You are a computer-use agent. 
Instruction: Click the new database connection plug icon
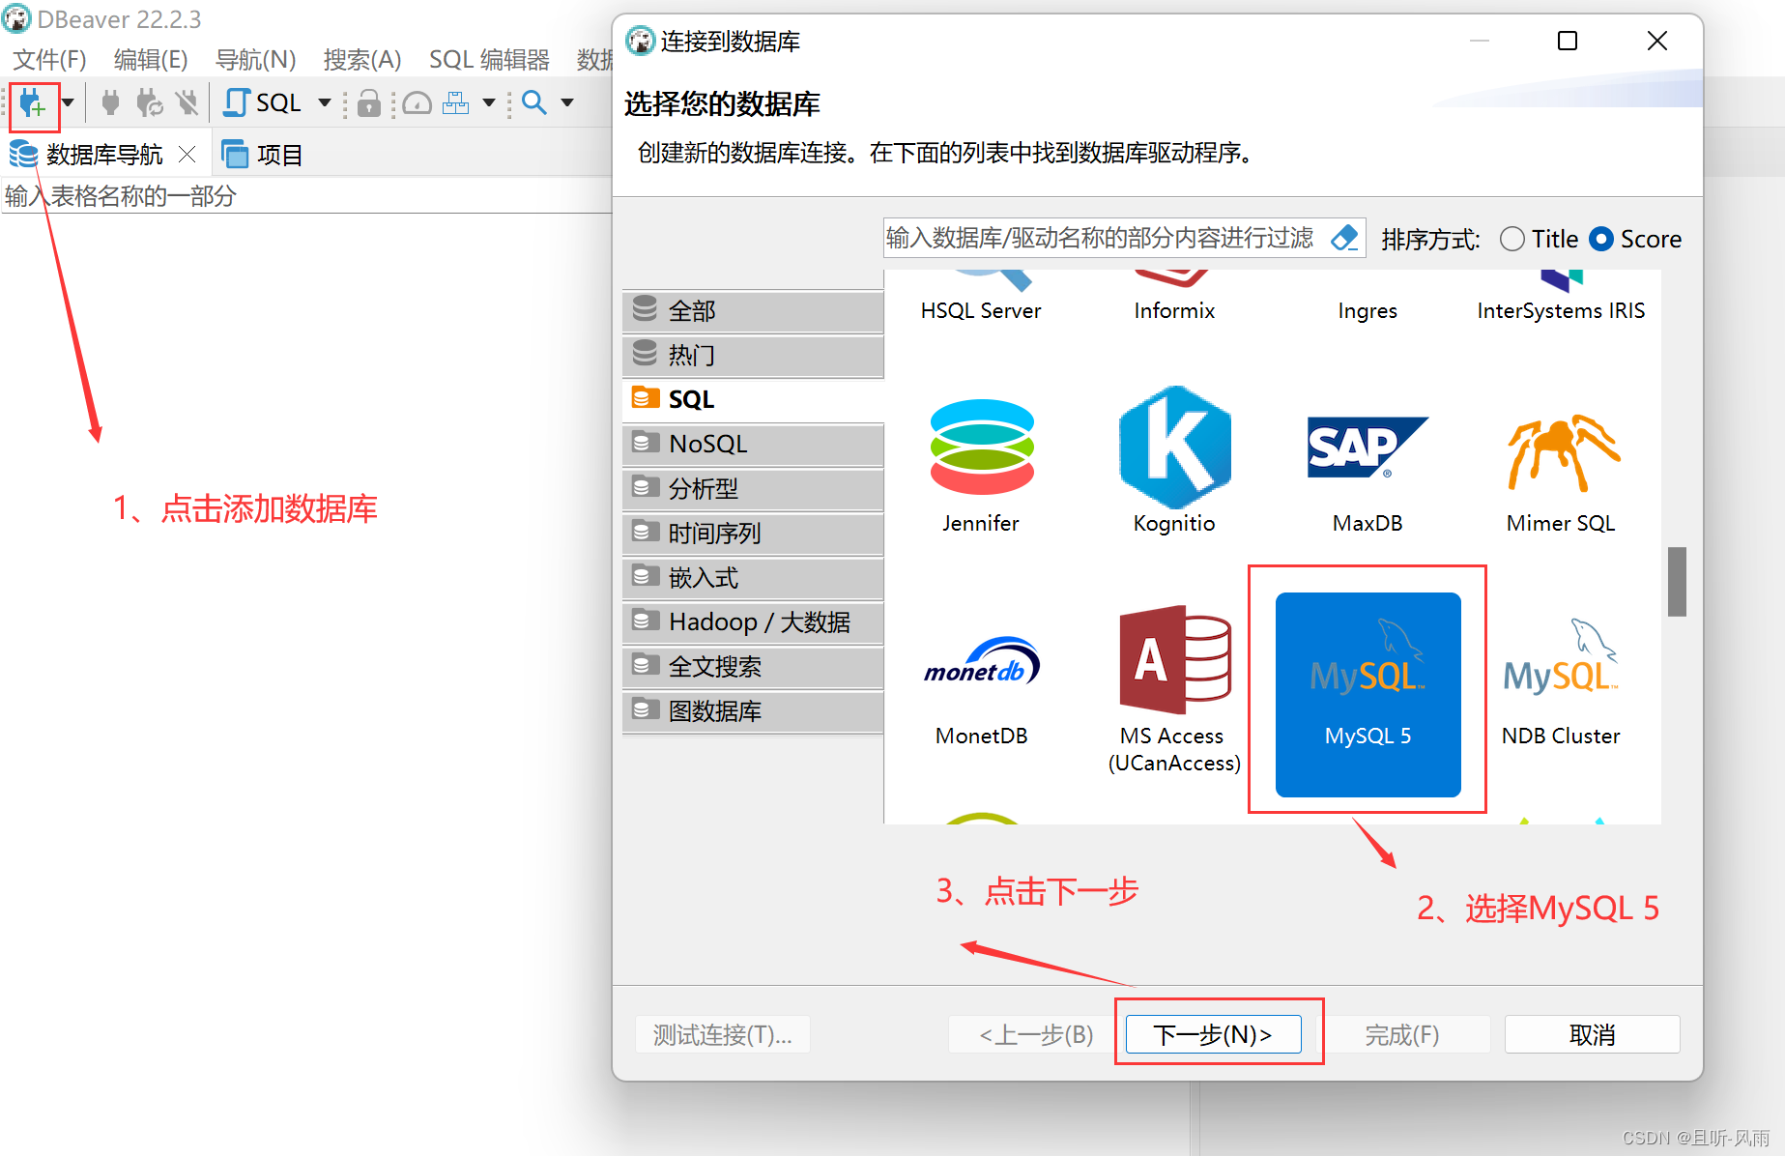point(34,103)
